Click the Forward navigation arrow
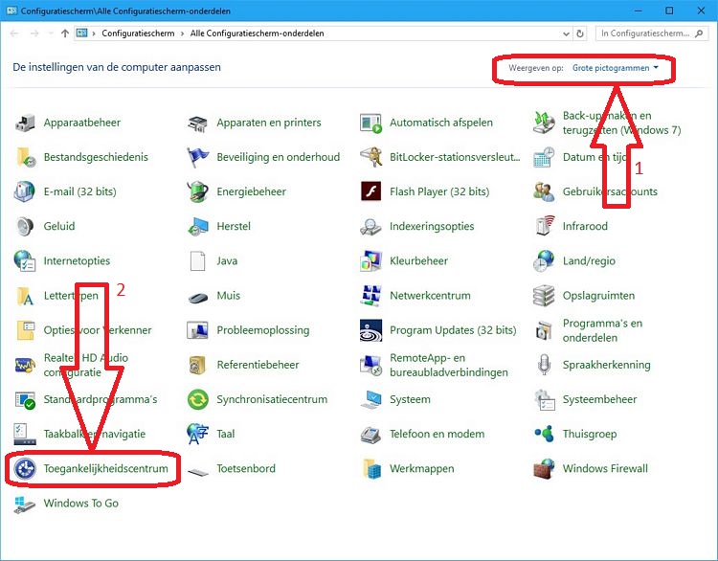The height and width of the screenshot is (561, 718). tap(34, 34)
